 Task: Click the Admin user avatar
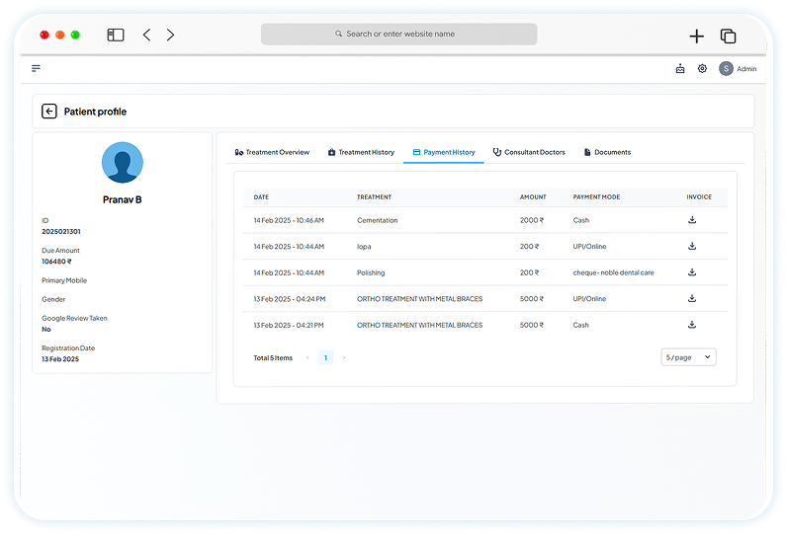[x=726, y=69]
